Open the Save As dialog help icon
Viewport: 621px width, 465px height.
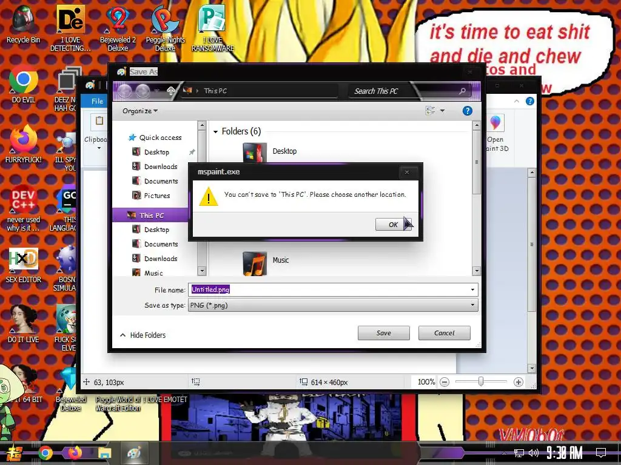pyautogui.click(x=468, y=111)
